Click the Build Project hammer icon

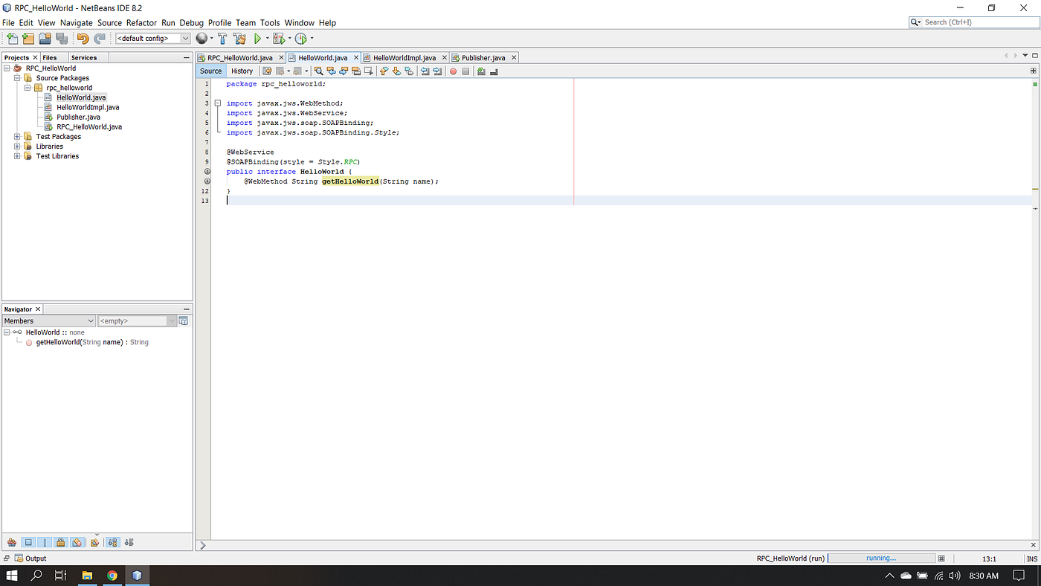222,39
